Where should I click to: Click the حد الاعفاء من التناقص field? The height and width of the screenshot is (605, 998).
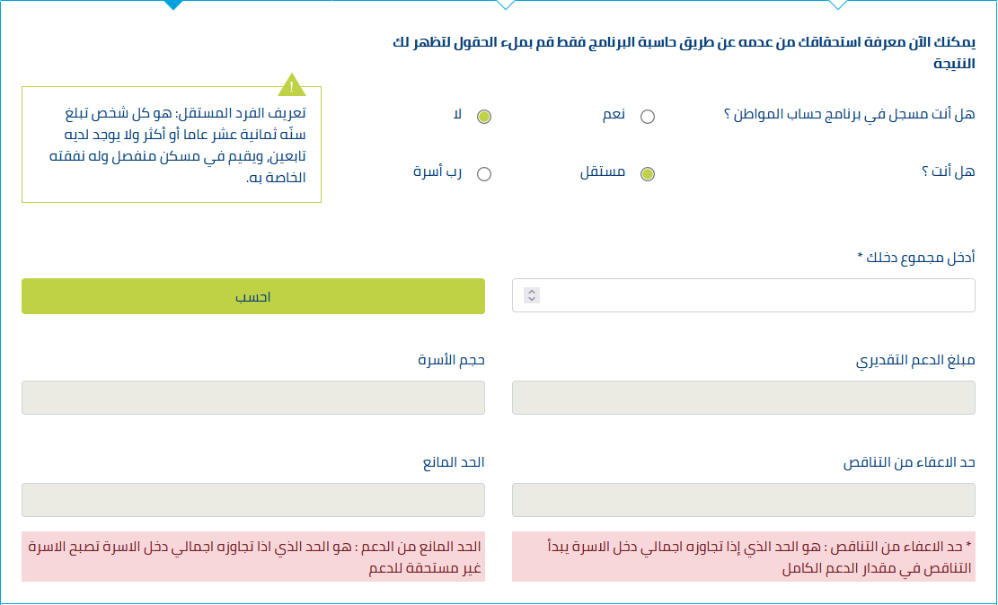[x=744, y=500]
